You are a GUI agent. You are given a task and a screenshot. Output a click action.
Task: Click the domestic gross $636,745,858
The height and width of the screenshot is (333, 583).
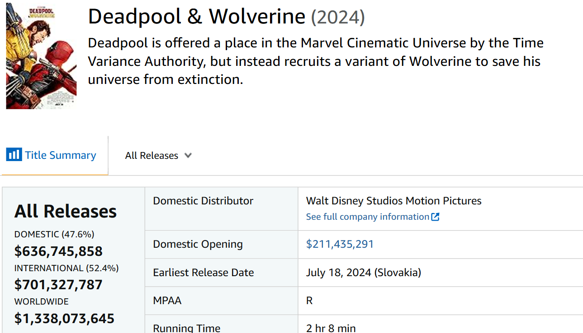(x=58, y=251)
